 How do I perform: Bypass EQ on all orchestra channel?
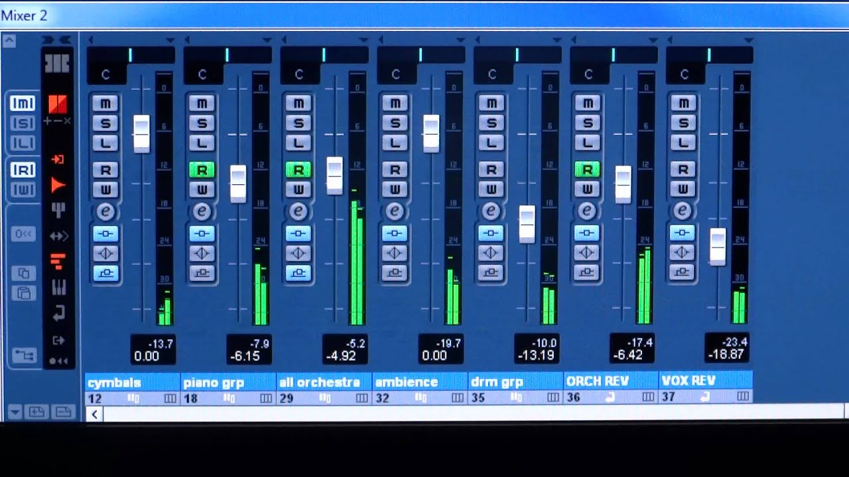click(298, 253)
